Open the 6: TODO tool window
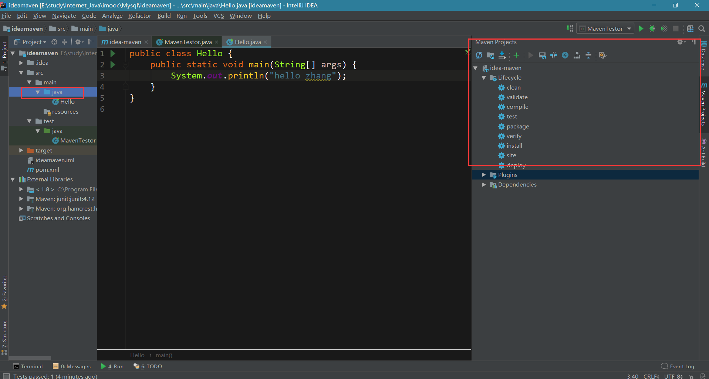The height and width of the screenshot is (379, 709). pos(148,366)
